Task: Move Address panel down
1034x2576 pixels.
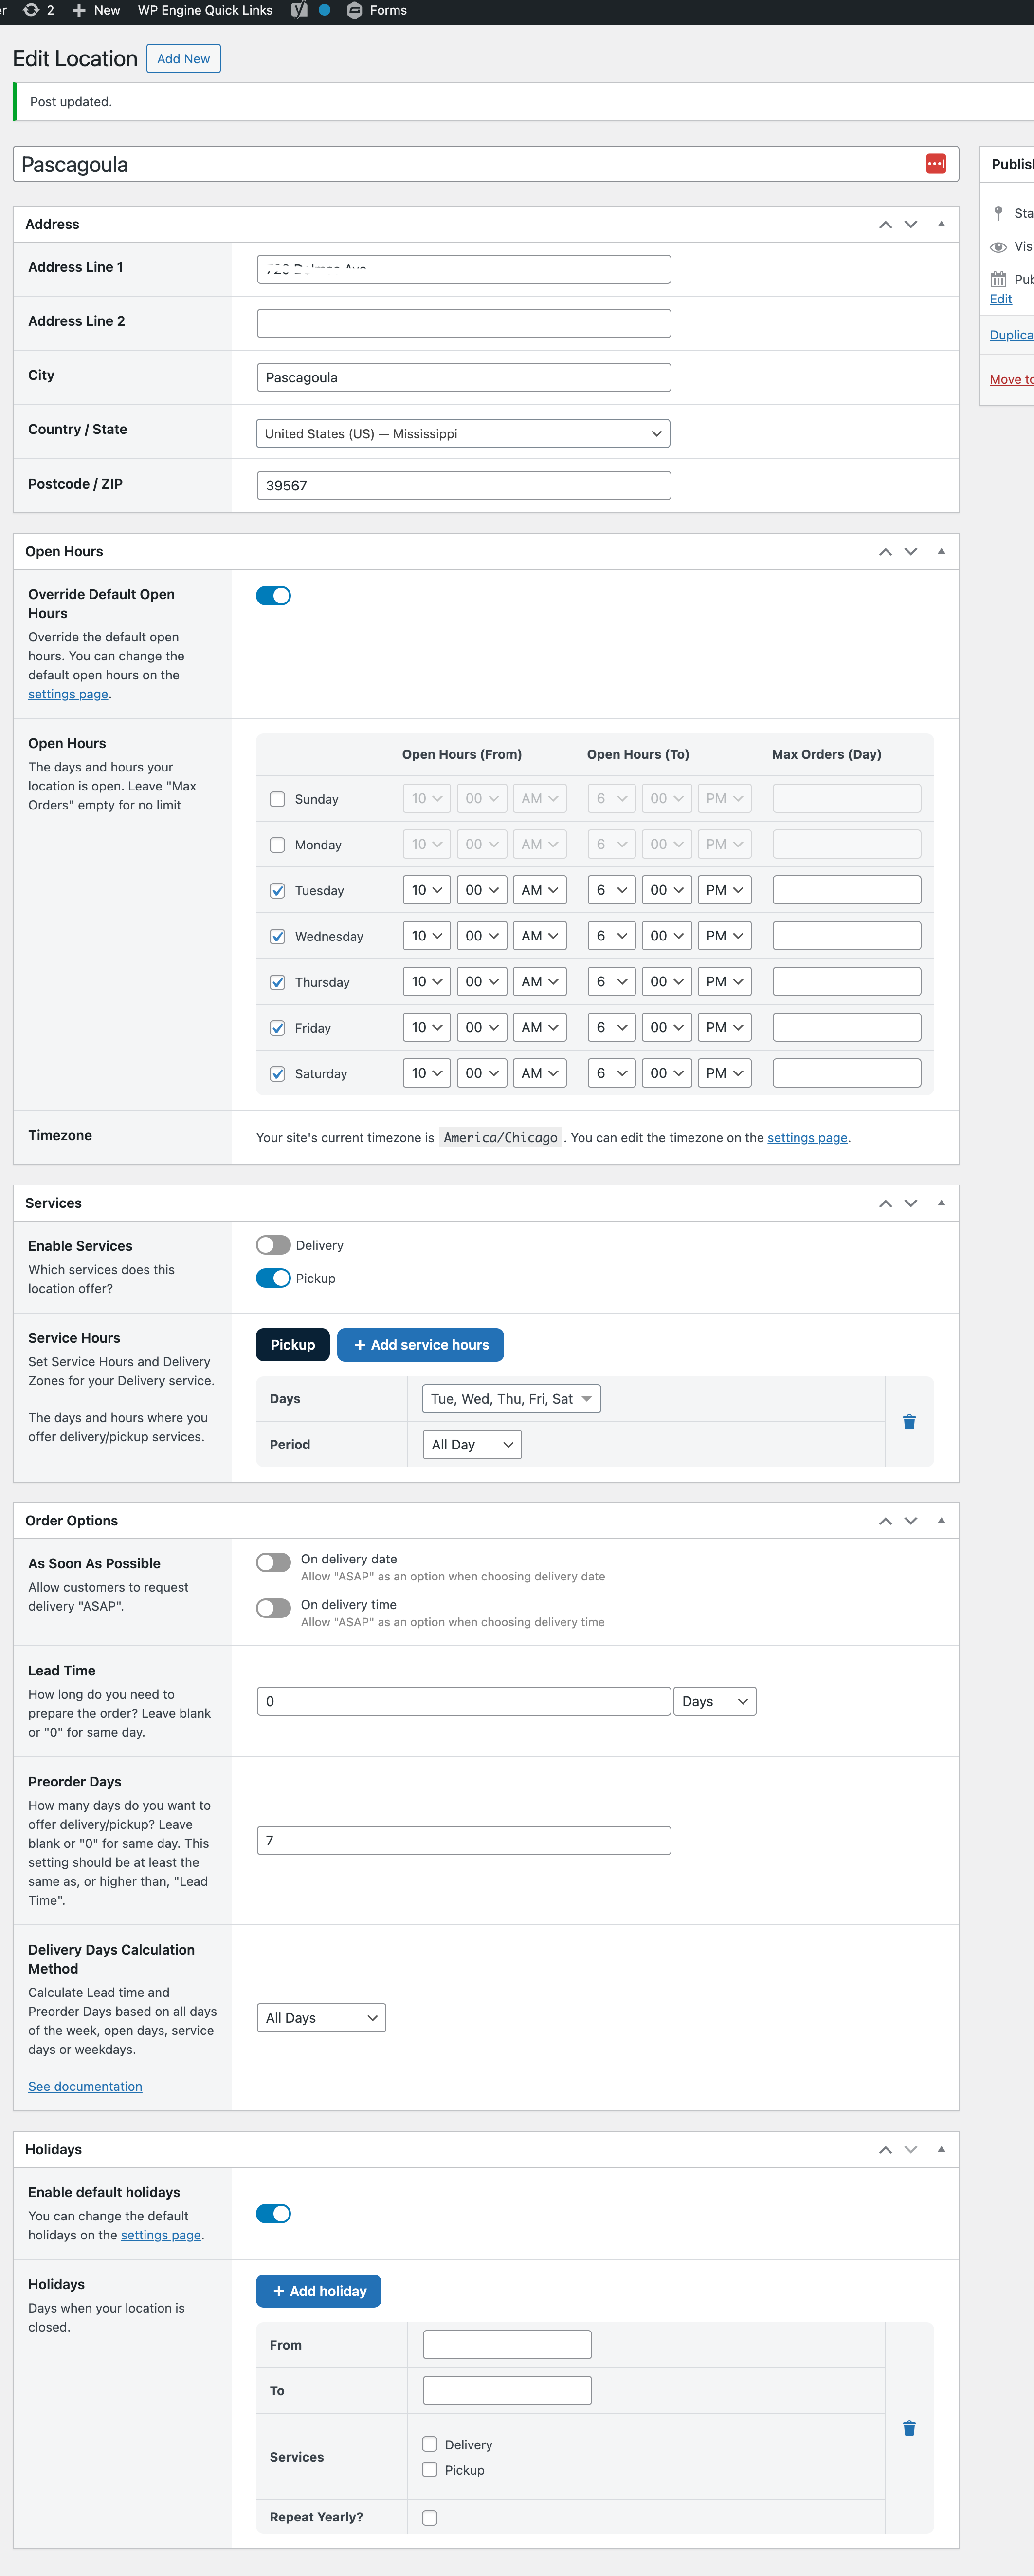Action: click(x=910, y=225)
